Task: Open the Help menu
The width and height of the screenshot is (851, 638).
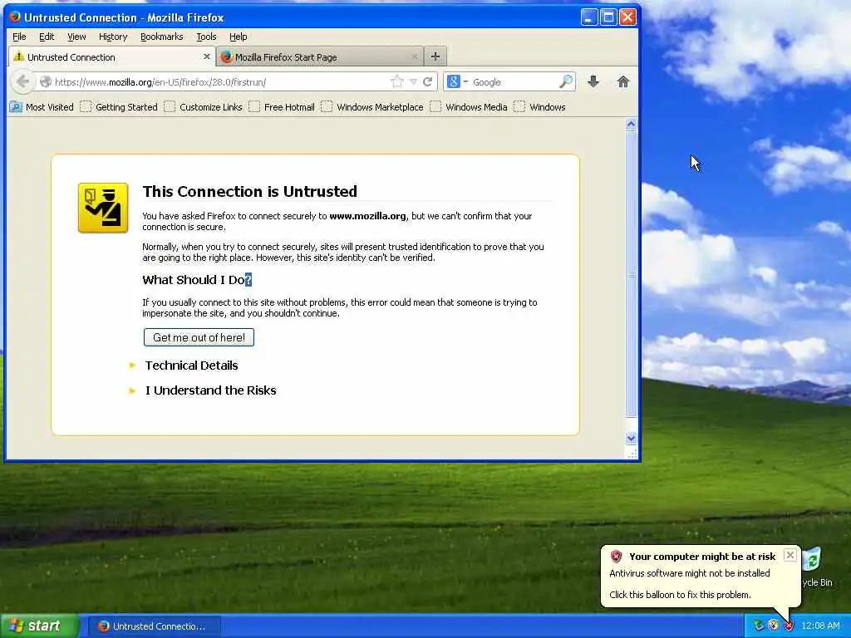Action: coord(238,37)
